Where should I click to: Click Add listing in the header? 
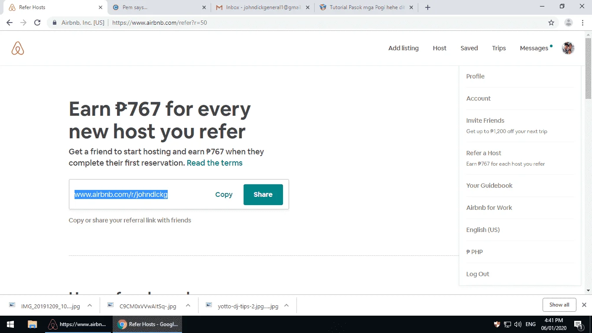point(403,48)
